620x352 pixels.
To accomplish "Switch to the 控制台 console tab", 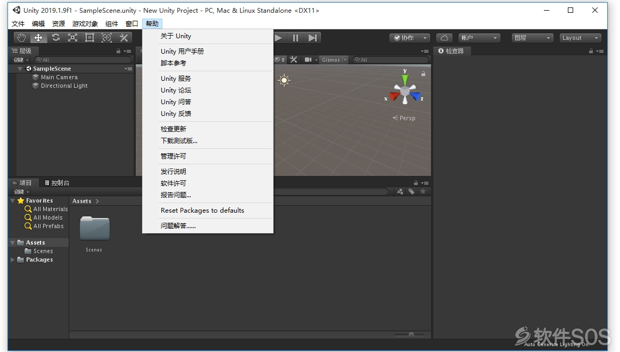I will click(x=57, y=183).
